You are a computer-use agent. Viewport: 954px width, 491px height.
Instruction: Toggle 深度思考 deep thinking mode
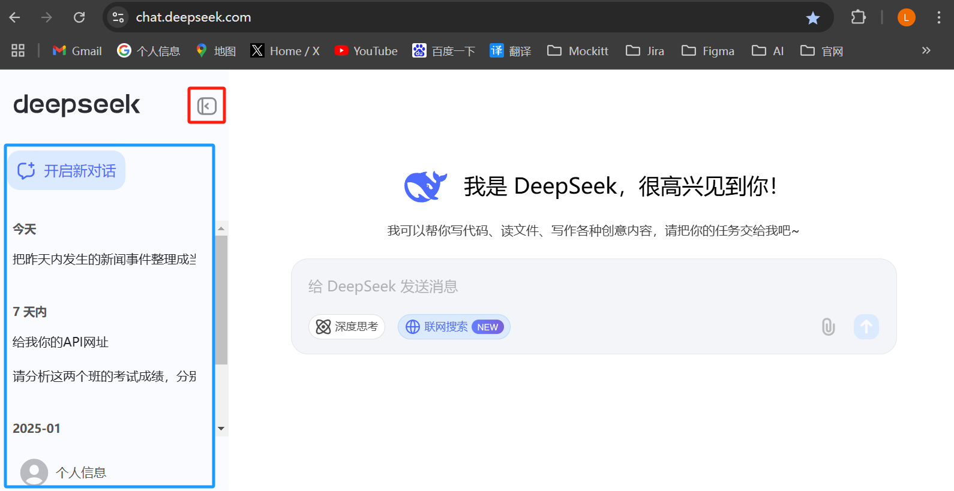tap(347, 327)
